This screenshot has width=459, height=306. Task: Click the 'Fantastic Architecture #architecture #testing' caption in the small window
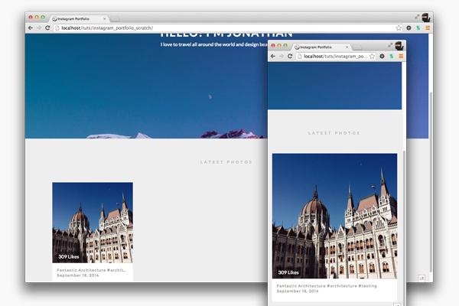coord(327,286)
